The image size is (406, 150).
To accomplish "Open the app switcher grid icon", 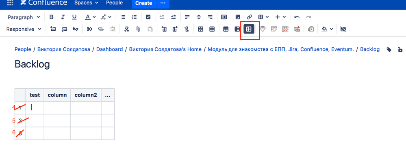I will pos(10,3).
